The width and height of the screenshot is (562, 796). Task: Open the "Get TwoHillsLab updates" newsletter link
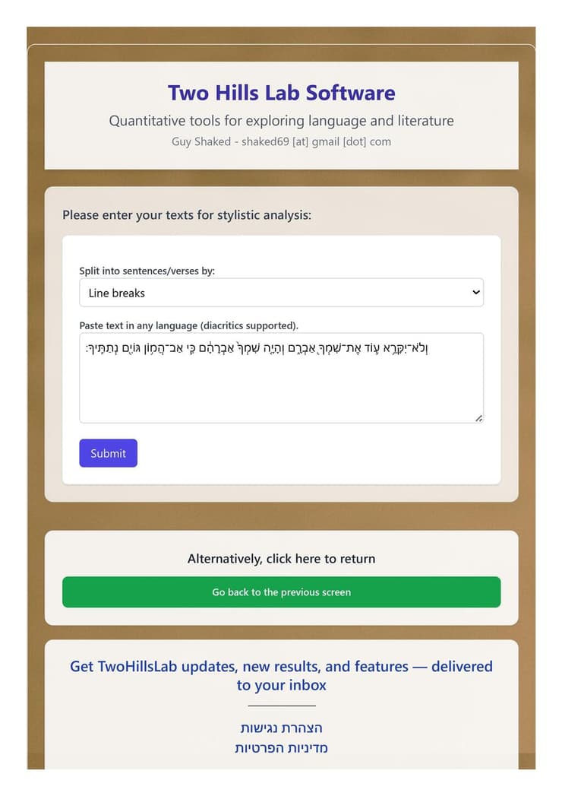[281, 675]
